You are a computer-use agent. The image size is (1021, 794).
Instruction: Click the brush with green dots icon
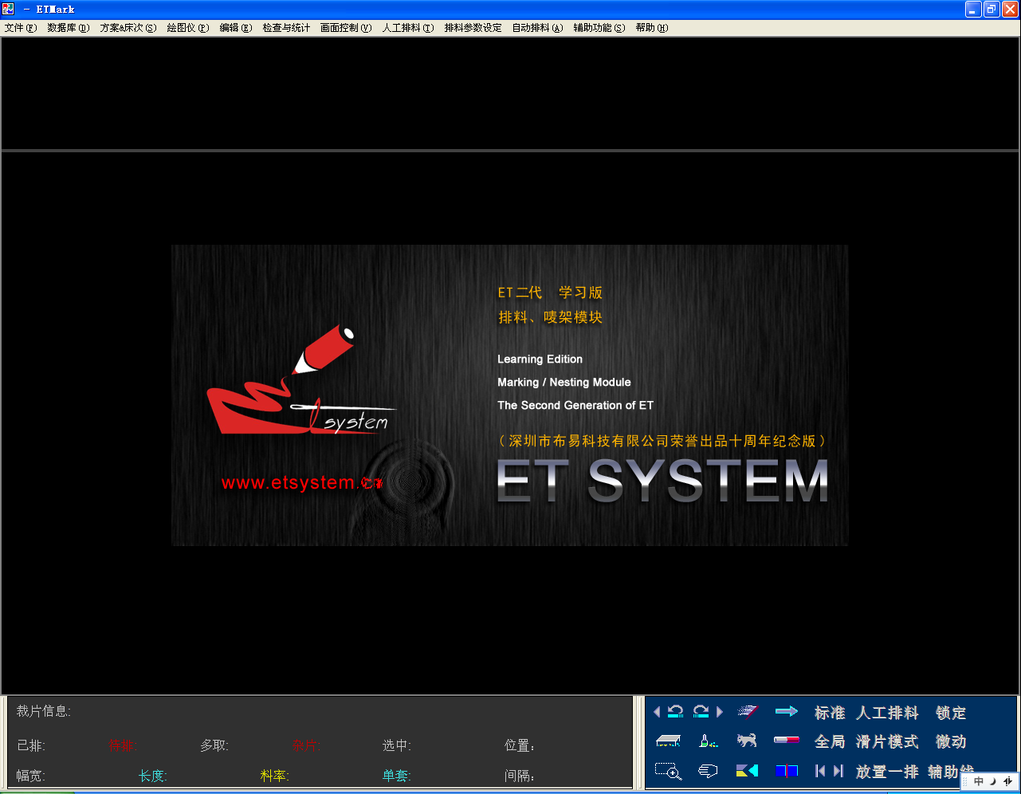[x=708, y=741]
